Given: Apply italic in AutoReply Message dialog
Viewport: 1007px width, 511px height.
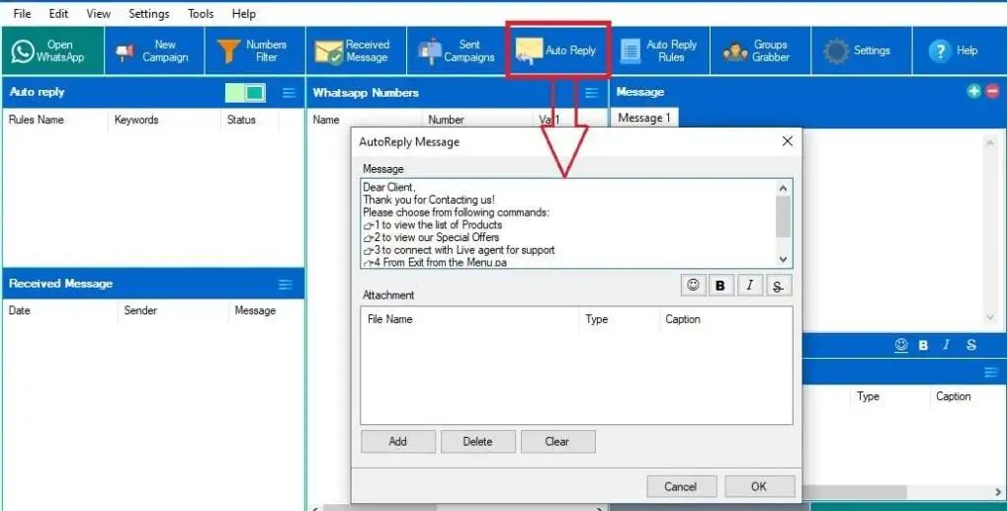Looking at the screenshot, I should (749, 285).
